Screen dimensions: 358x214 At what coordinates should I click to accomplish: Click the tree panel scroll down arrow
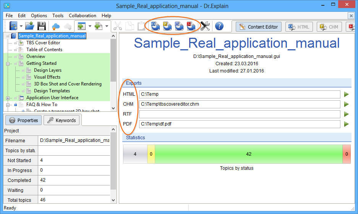pyautogui.click(x=113, y=108)
